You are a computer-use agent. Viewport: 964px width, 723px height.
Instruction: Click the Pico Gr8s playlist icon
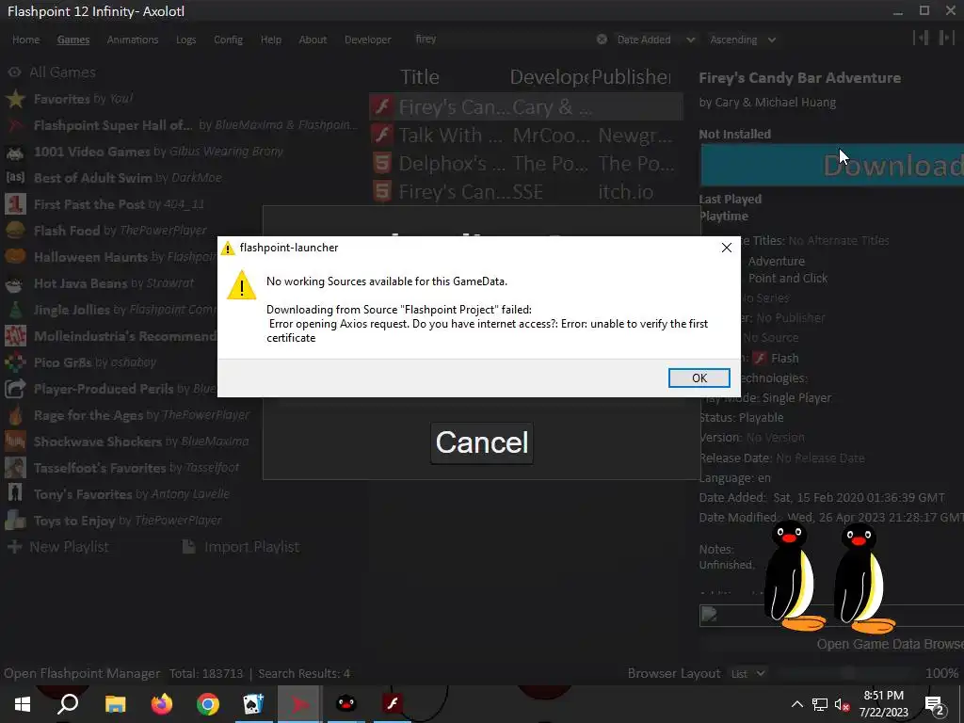coord(15,362)
